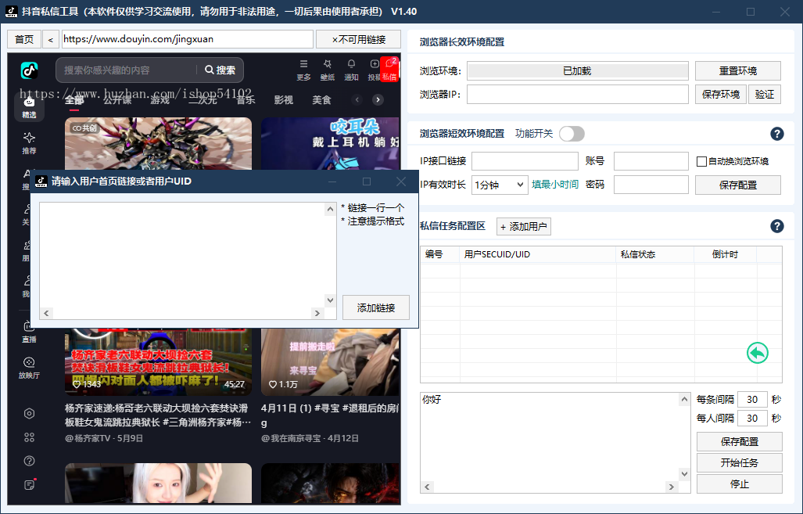Screen dimensions: 803x514
Task: Open the 通知 notification bell
Action: (x=351, y=69)
